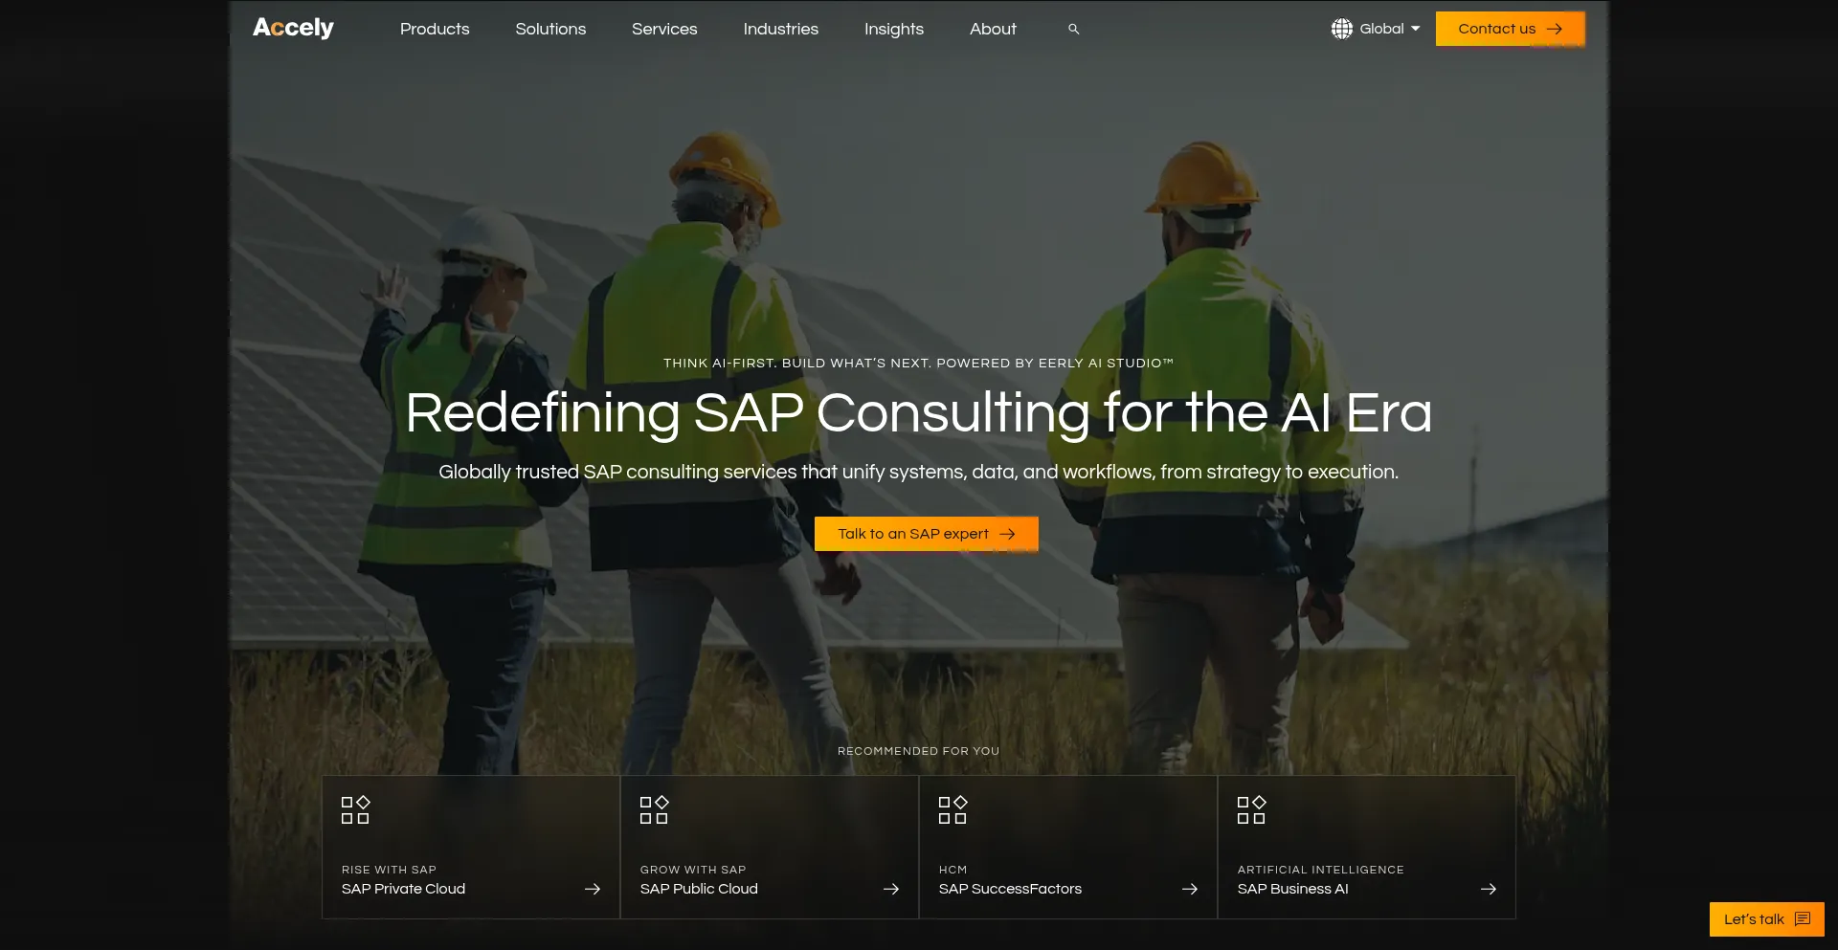Click the arrow on SAP SuccessFactors card
Image resolution: width=1838 pixels, height=950 pixels.
pyautogui.click(x=1190, y=889)
